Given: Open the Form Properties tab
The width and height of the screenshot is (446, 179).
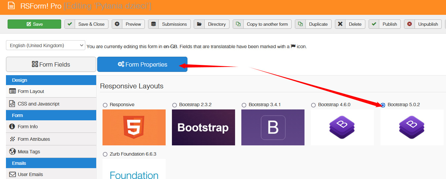Looking at the screenshot, I should point(142,64).
